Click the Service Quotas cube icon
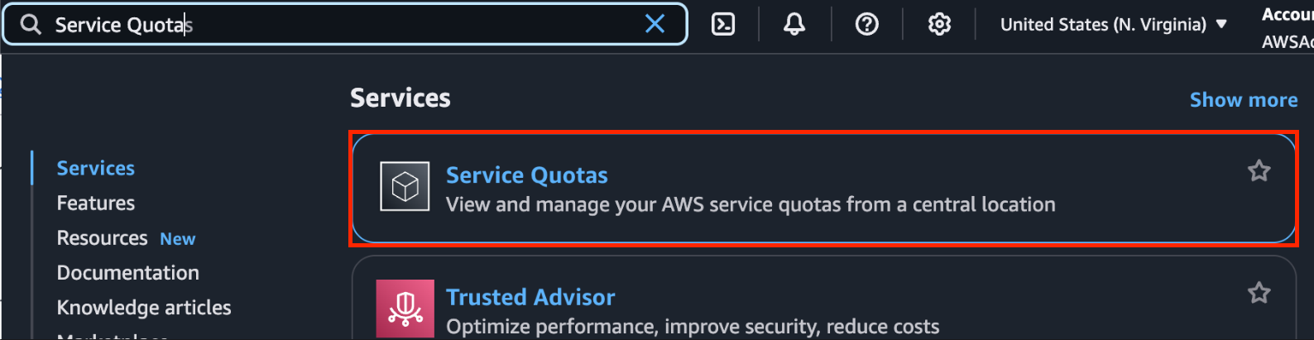 coord(405,186)
